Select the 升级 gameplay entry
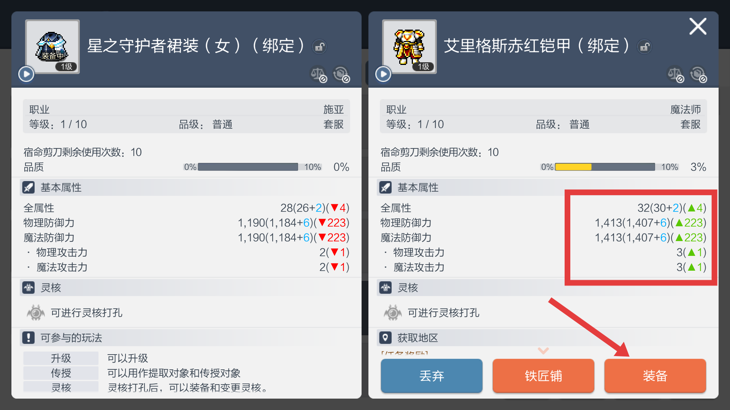730x410 pixels. pyautogui.click(x=61, y=358)
